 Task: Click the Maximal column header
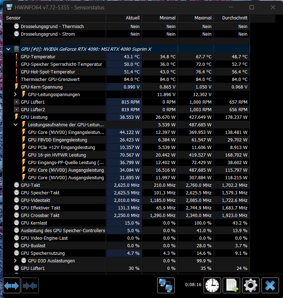click(196, 18)
